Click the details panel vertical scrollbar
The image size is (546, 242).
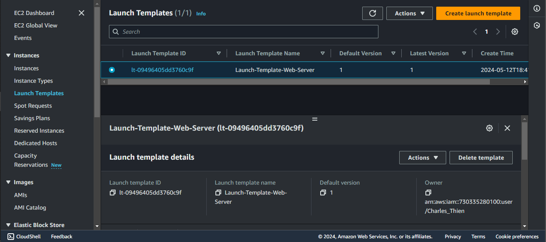point(524,141)
